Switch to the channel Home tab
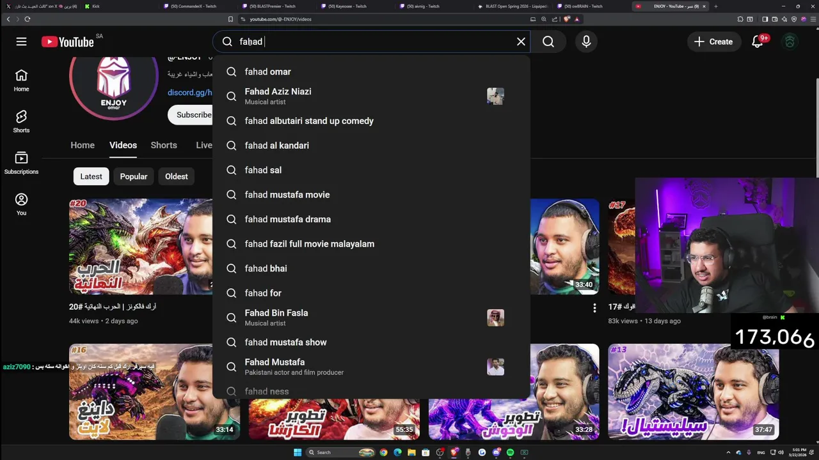Screen dimensions: 819x460 (83, 145)
